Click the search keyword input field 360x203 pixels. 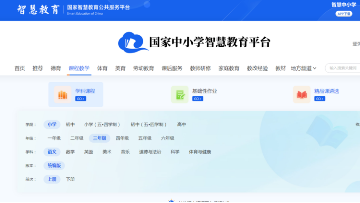pos(343,68)
